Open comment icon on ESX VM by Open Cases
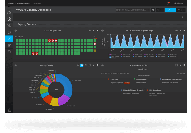The image size is (191, 133). [x=90, y=31]
